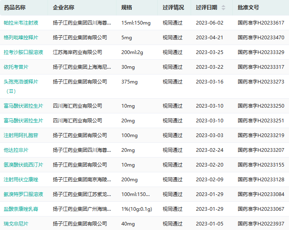Open 富马酸伏诺拉生片 link in the 20mg row

coord(23,121)
